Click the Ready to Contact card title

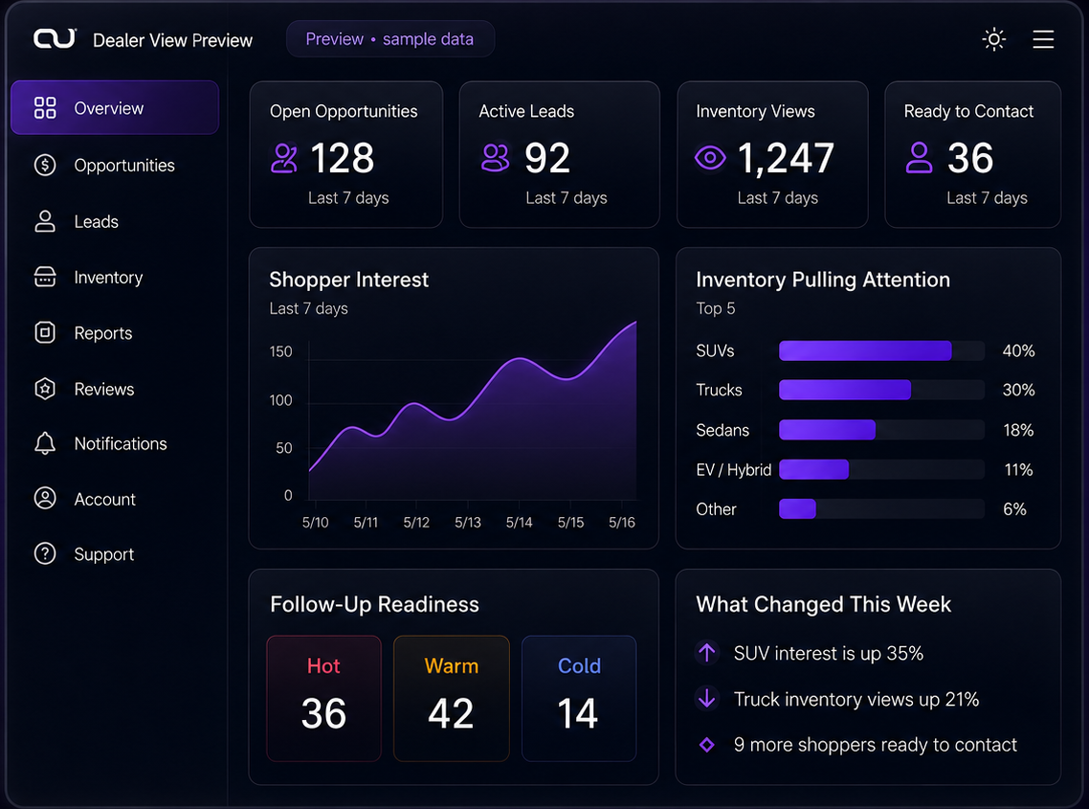pyautogui.click(x=968, y=111)
